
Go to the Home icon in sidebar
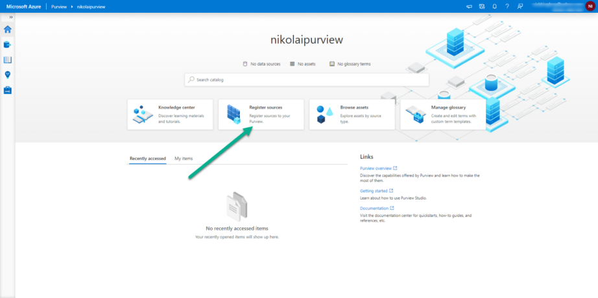(x=8, y=29)
